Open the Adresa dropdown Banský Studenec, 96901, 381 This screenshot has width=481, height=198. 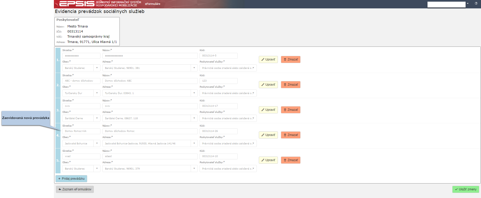click(150, 68)
